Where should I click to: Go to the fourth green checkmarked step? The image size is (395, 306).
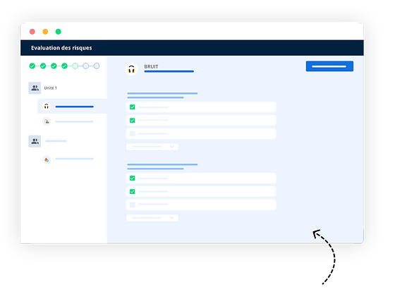coord(64,66)
